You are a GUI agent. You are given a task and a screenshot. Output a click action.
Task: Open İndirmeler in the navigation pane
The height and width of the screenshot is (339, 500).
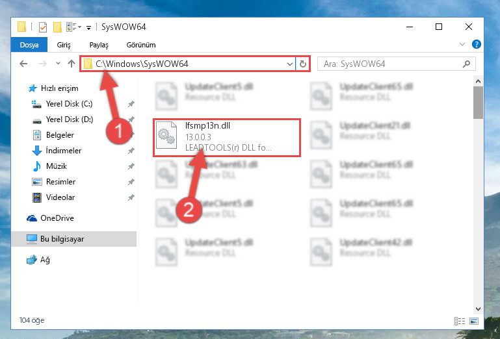64,151
